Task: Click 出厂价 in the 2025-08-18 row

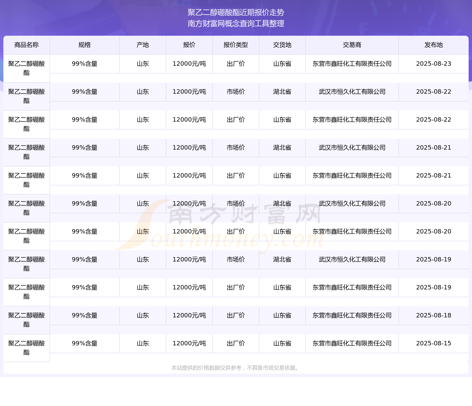Action: [236, 315]
